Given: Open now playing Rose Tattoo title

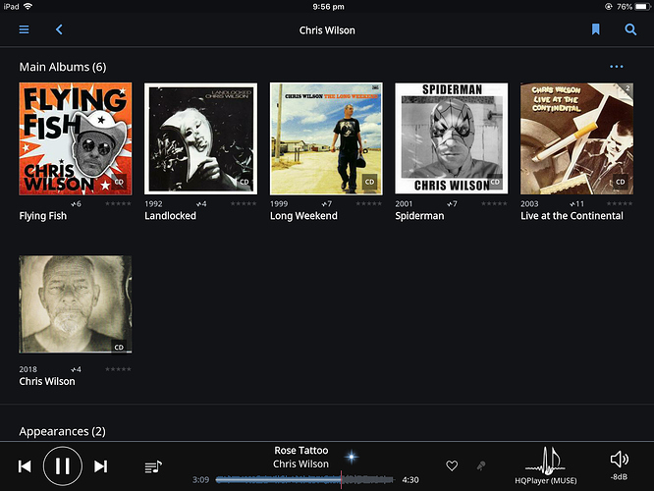Looking at the screenshot, I should [x=301, y=451].
